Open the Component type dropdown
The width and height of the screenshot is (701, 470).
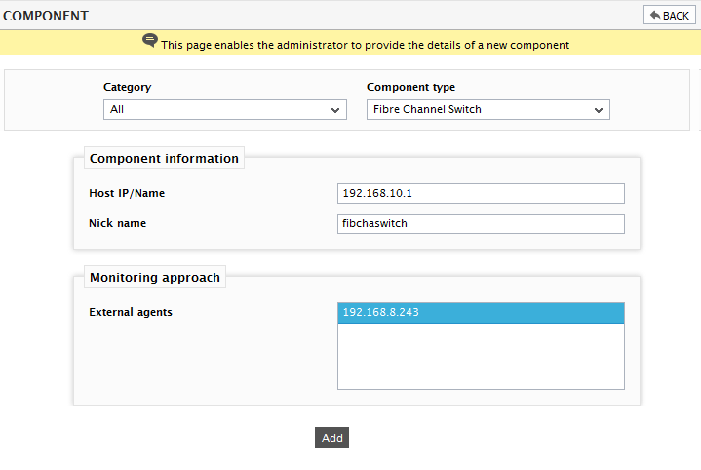[x=488, y=109]
